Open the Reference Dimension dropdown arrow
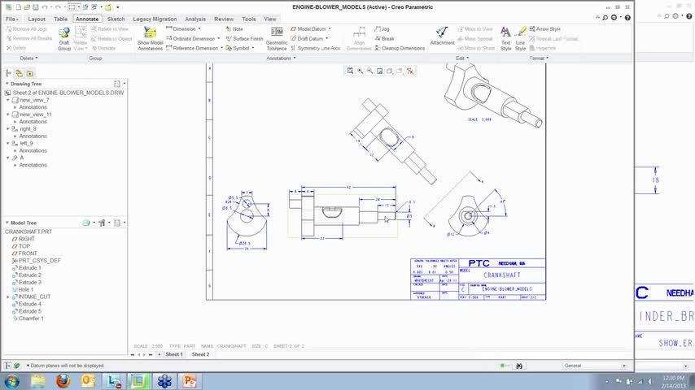Viewport: 695px width, 390px height. pos(221,48)
